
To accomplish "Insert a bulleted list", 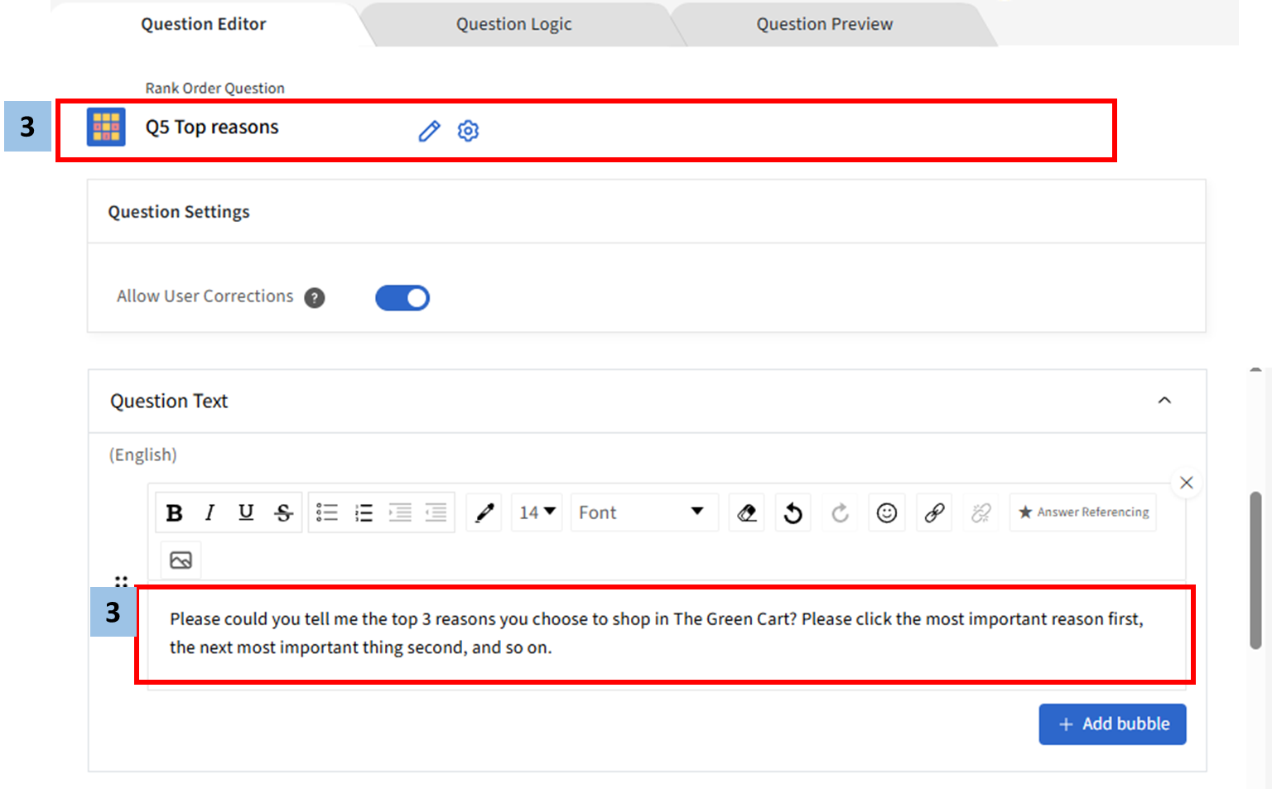I will coord(327,513).
